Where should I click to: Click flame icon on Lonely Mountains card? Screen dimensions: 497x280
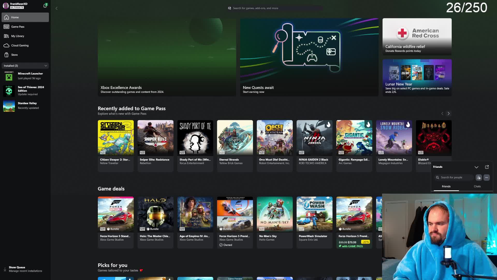click(x=408, y=124)
